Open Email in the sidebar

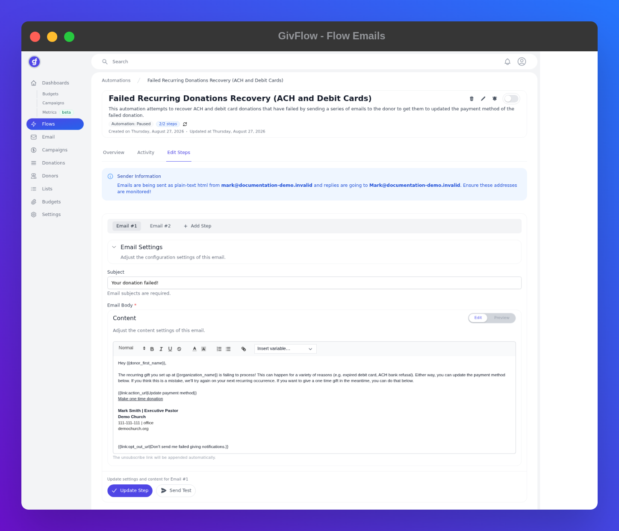55,137
